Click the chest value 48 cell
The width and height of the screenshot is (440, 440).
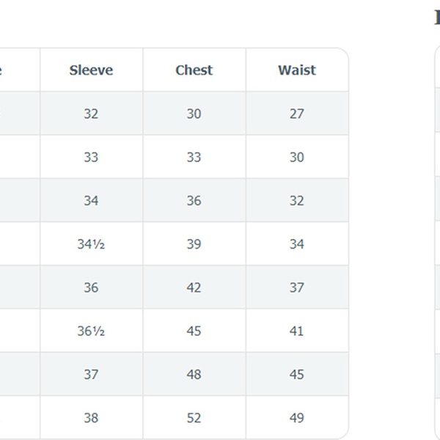point(194,374)
